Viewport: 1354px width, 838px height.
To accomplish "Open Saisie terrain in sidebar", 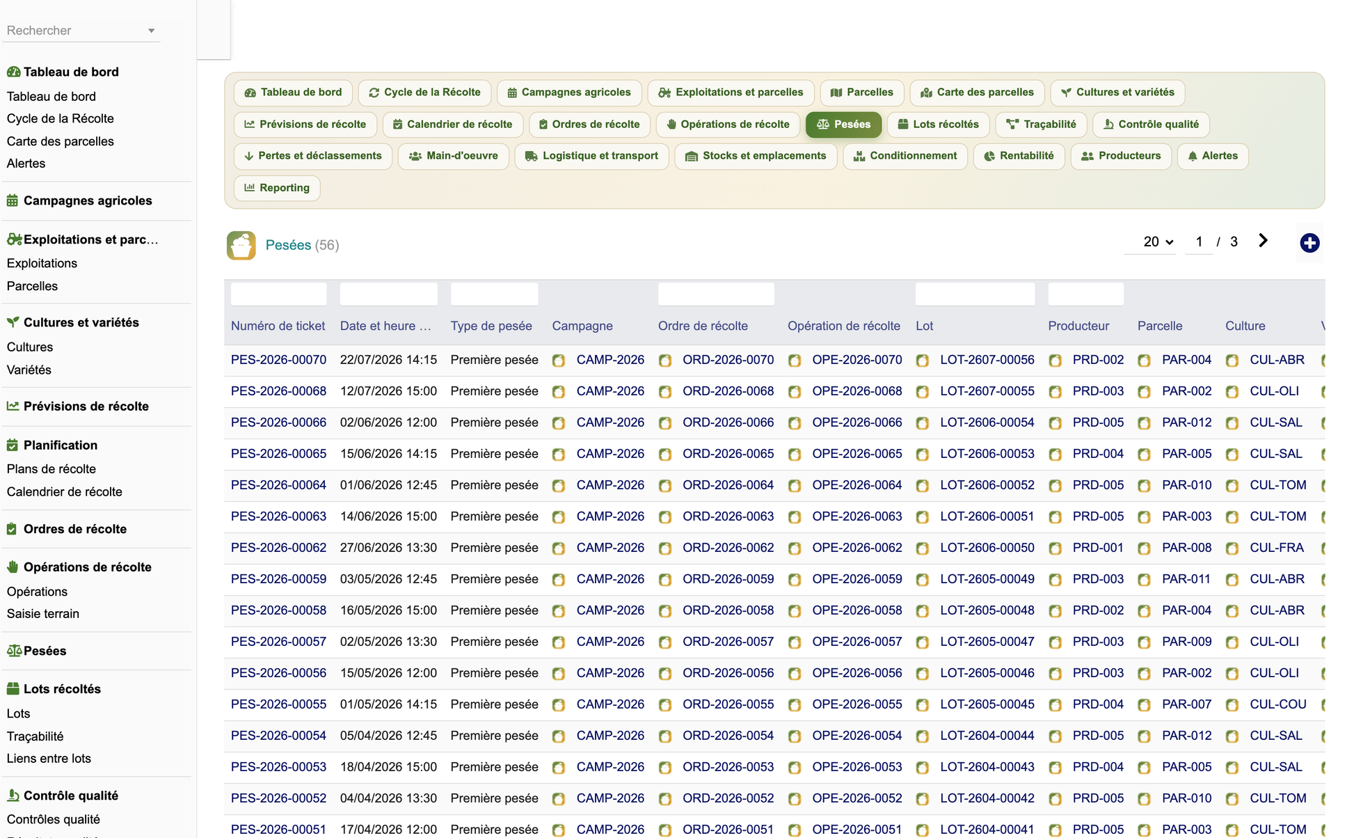I will click(43, 614).
